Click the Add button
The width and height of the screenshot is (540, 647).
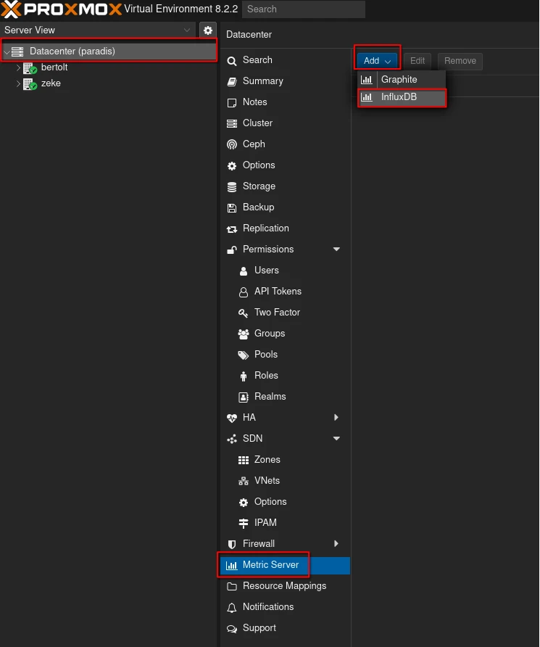(377, 61)
